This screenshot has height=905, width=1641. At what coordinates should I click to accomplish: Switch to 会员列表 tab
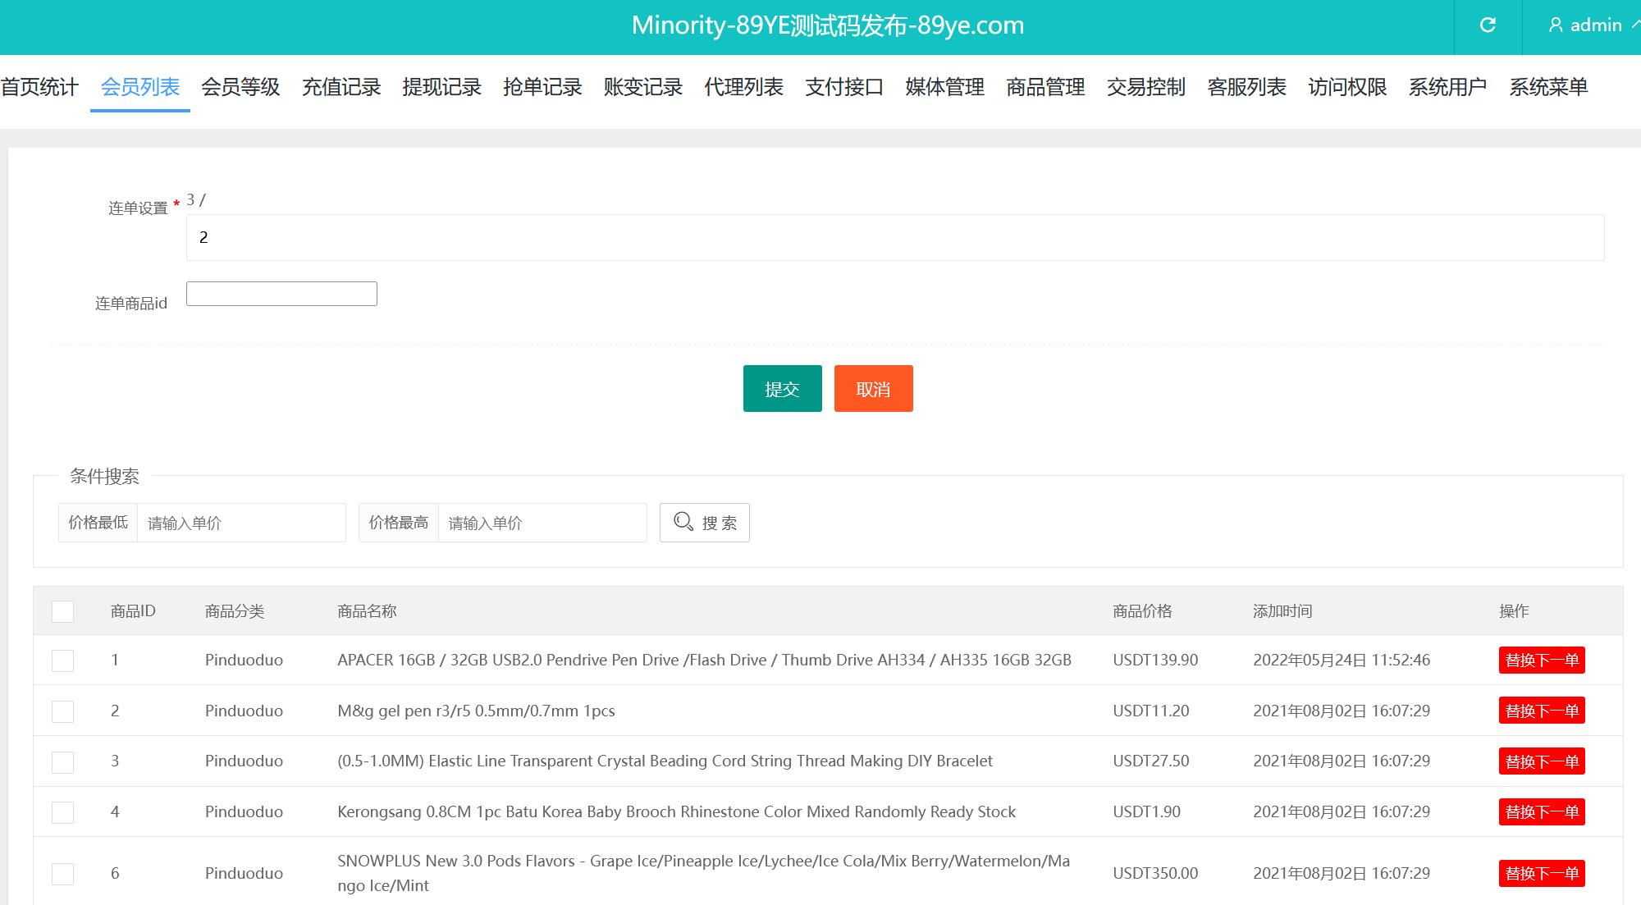coord(140,87)
